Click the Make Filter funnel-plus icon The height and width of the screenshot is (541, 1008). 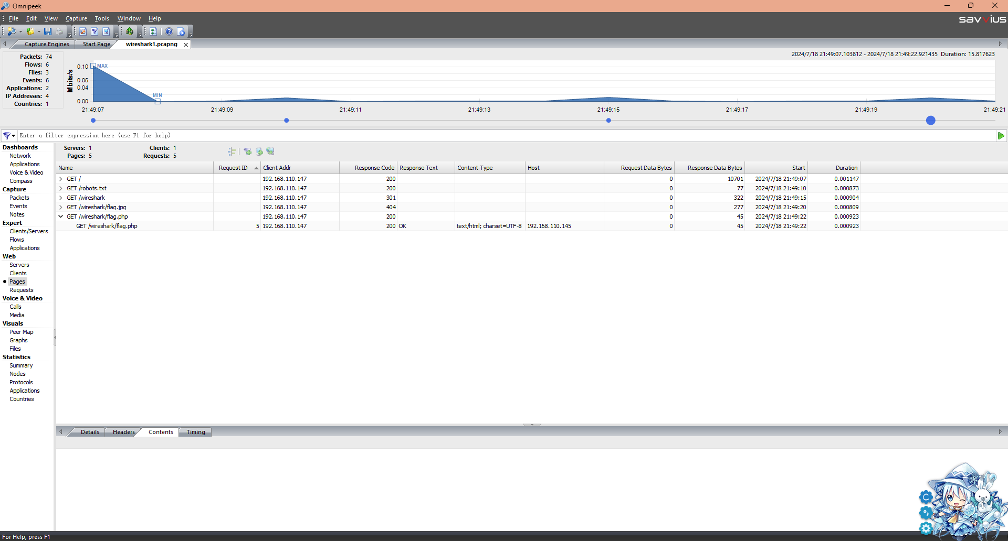(247, 152)
